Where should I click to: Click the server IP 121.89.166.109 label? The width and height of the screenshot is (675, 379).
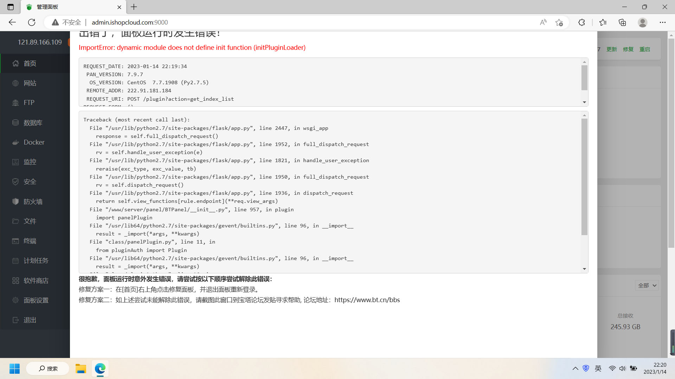click(40, 42)
